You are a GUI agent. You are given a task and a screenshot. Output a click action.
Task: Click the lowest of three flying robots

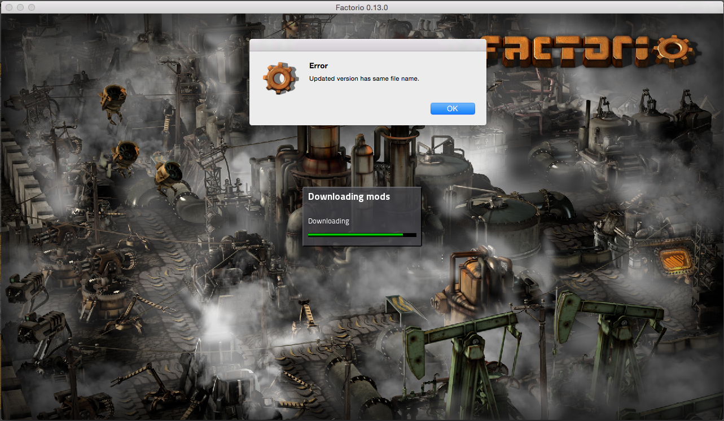click(168, 172)
